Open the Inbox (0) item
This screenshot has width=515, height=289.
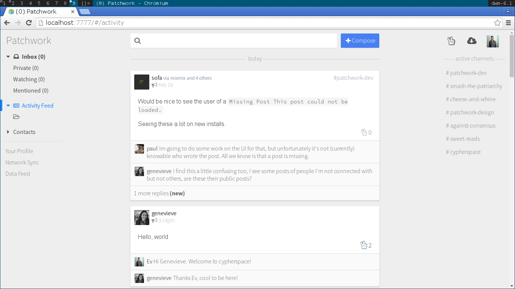coord(34,57)
